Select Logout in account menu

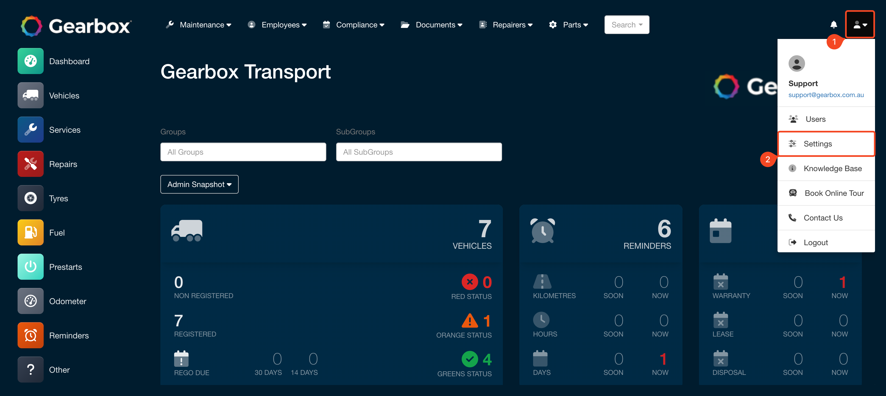[826, 242]
